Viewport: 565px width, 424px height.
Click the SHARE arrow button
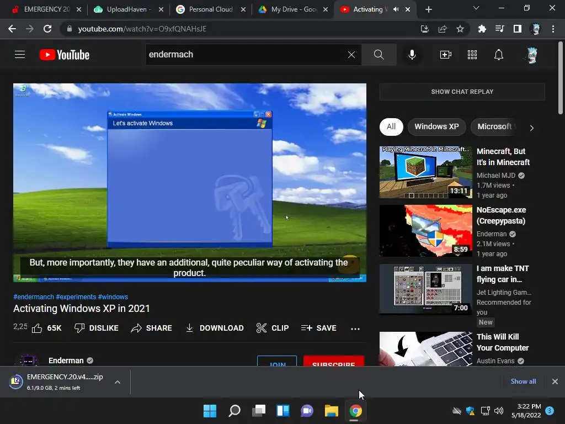[151, 328]
